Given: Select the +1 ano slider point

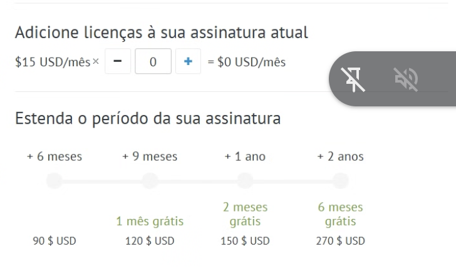Looking at the screenshot, I should (245, 181).
